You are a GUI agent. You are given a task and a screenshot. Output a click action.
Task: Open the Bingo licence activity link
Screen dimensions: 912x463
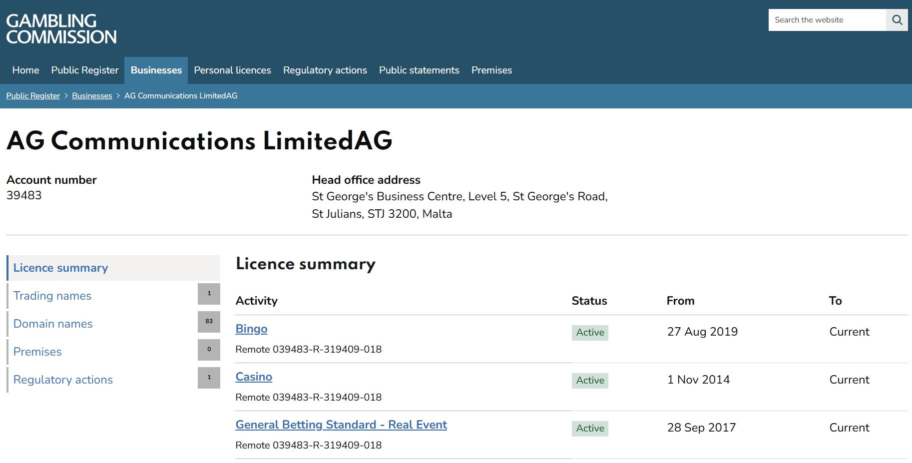pos(251,329)
